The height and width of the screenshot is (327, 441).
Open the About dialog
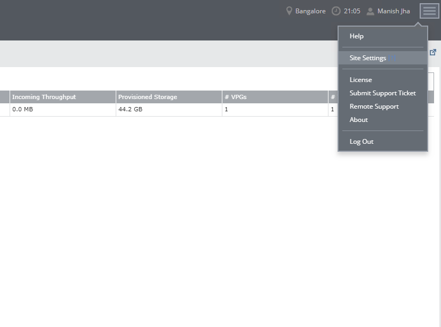[x=358, y=120]
